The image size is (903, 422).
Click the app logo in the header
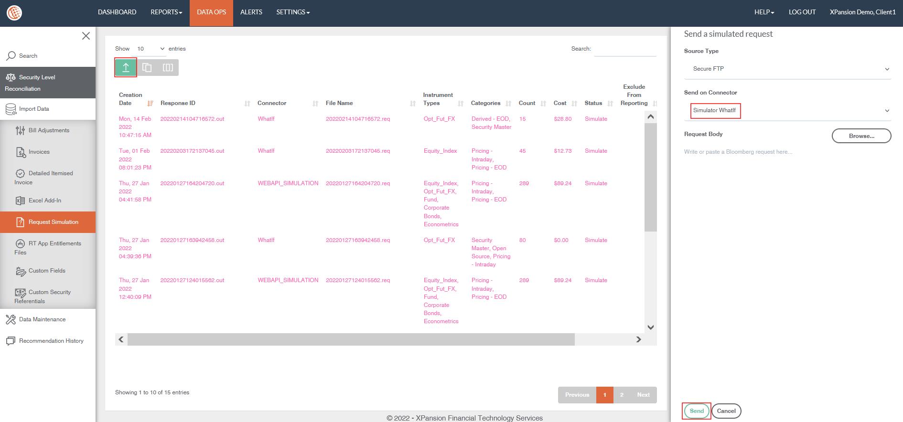click(x=14, y=13)
